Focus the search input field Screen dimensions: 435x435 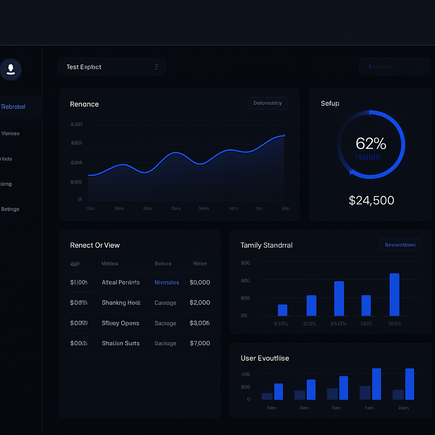coord(395,67)
